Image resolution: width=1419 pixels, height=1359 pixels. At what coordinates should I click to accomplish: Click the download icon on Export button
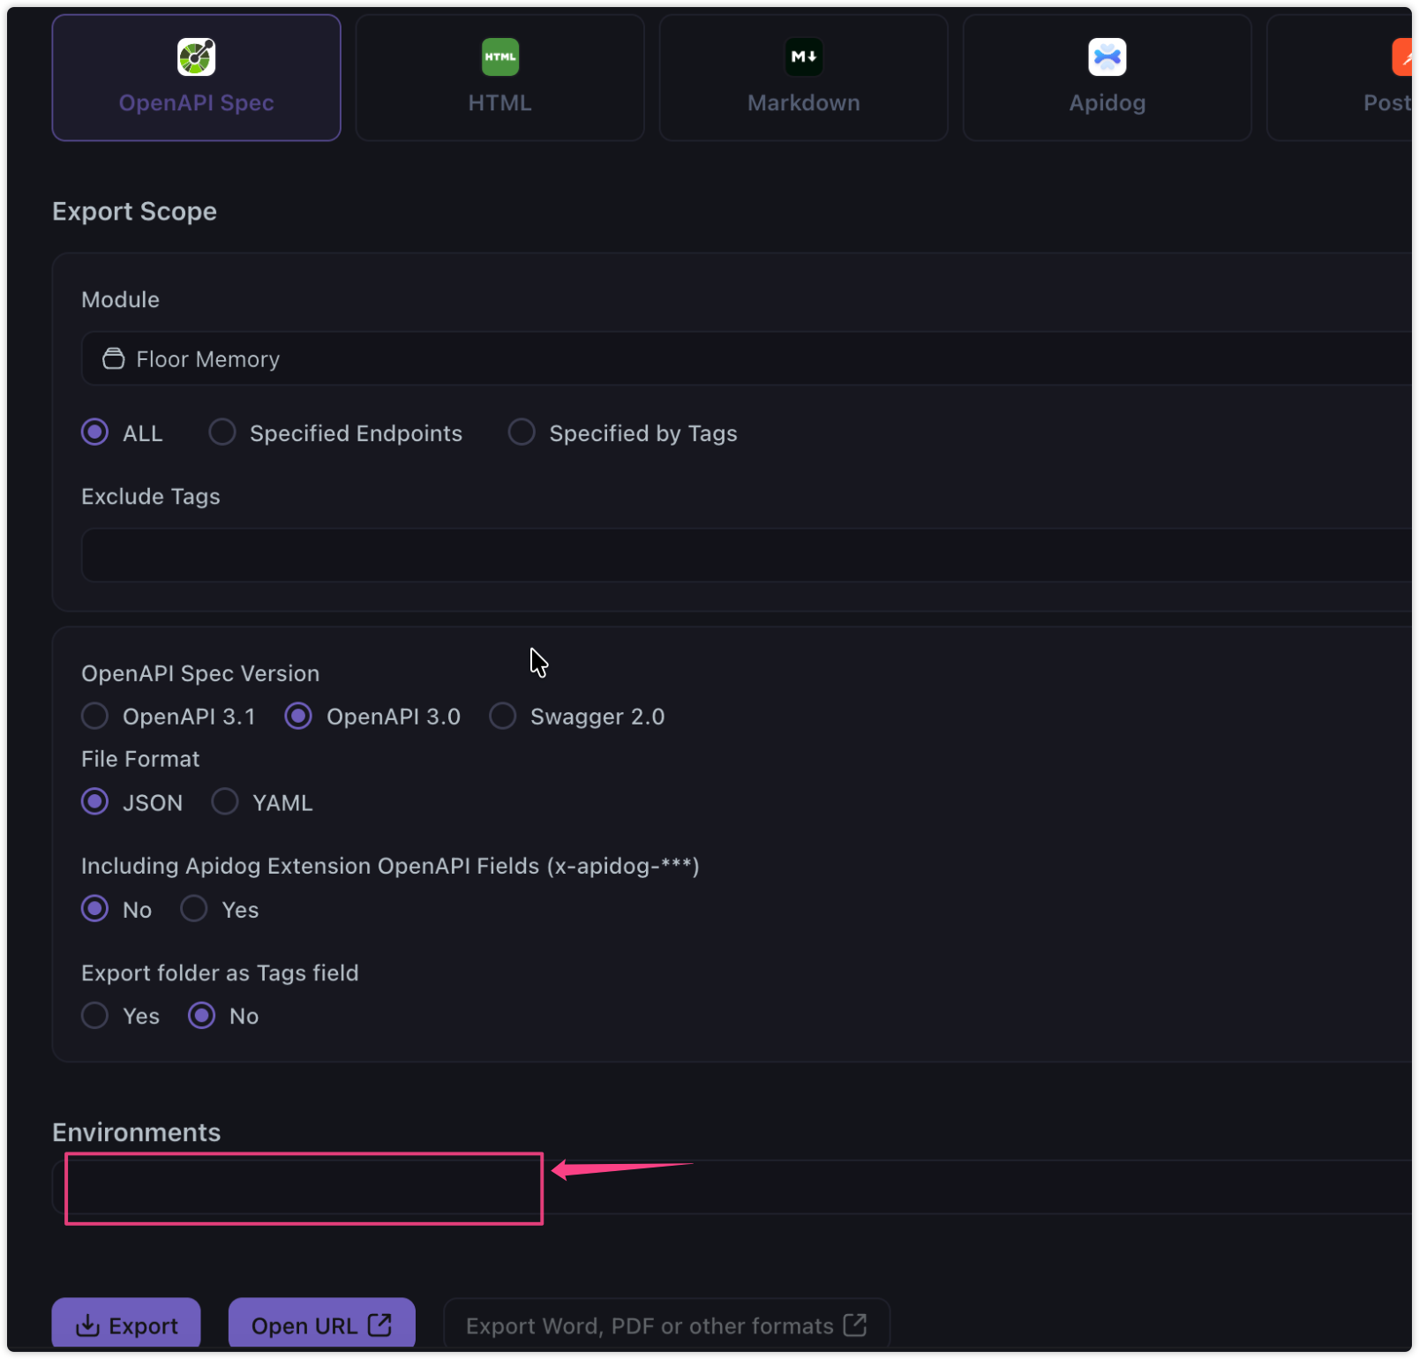tap(87, 1325)
